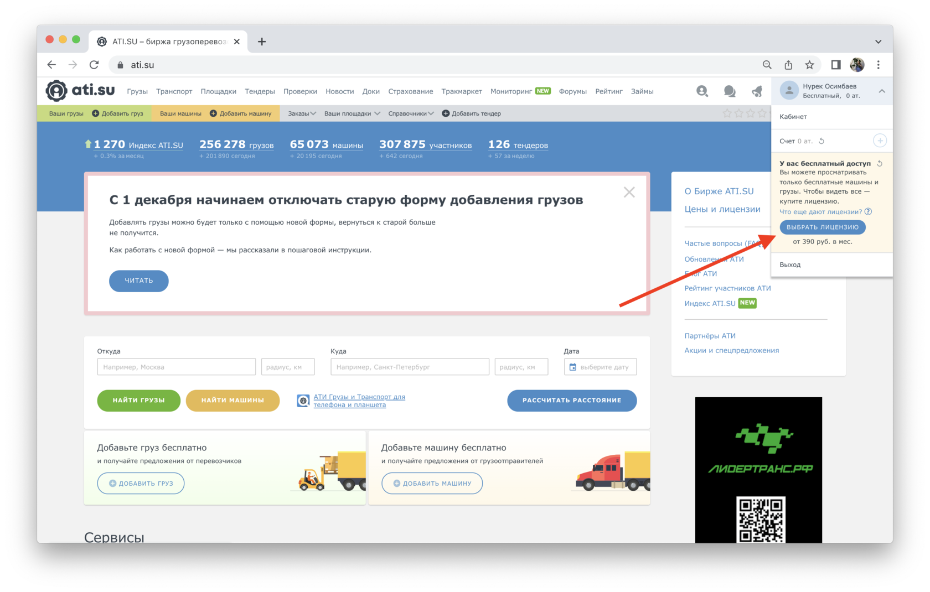Focus the Откуда radius field
Viewport: 930px width, 592px height.
tap(288, 367)
